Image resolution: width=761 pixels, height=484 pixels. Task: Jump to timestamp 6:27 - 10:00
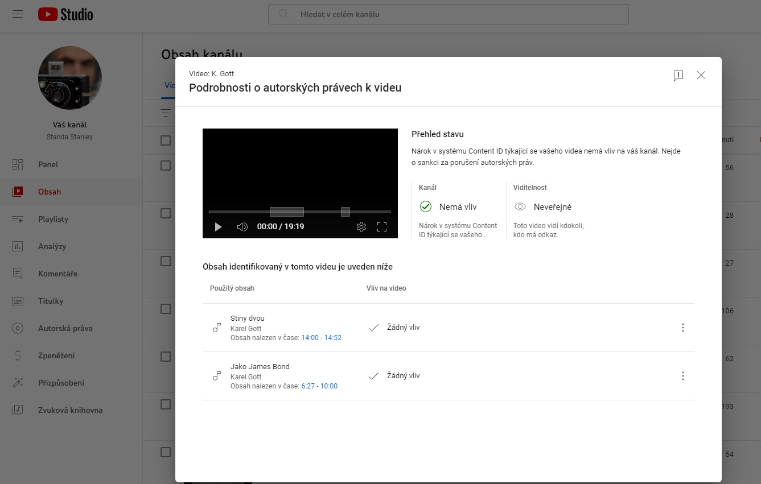point(319,386)
